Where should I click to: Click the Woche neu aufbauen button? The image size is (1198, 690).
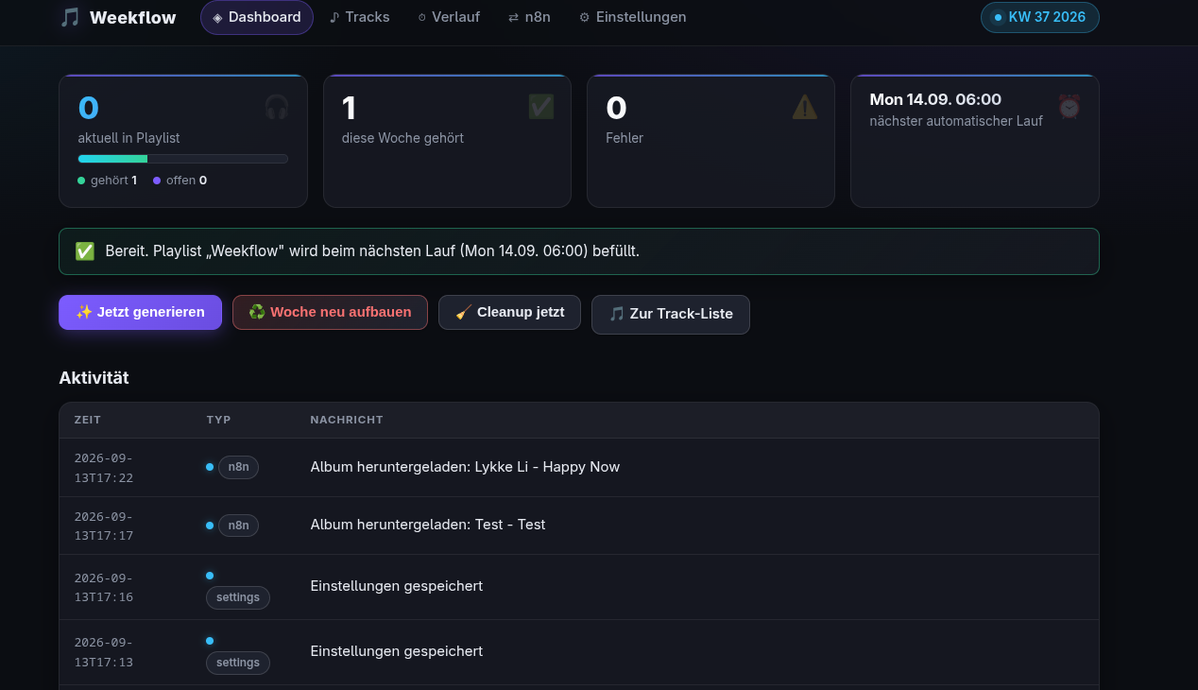330,312
